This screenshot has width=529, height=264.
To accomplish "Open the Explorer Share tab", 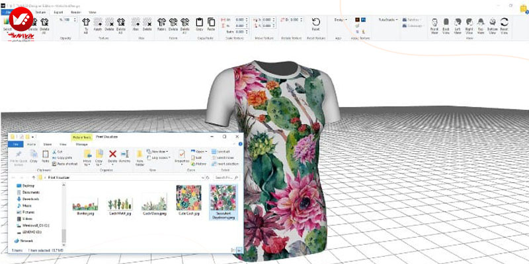I will 48,144.
